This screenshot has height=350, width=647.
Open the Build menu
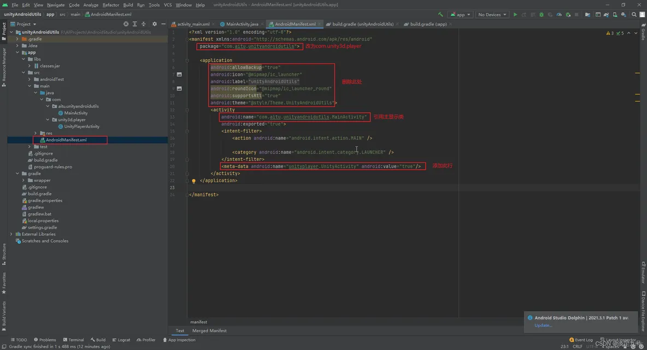click(x=128, y=4)
